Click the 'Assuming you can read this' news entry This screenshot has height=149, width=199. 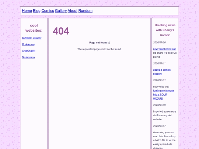pyautogui.click(x=164, y=140)
